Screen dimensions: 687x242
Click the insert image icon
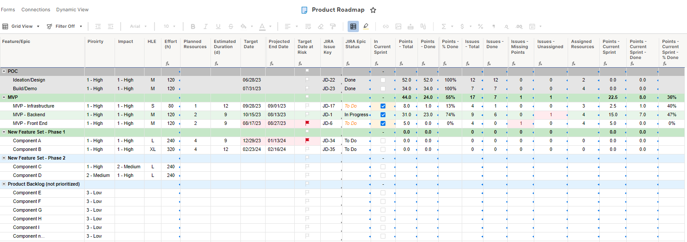398,26
